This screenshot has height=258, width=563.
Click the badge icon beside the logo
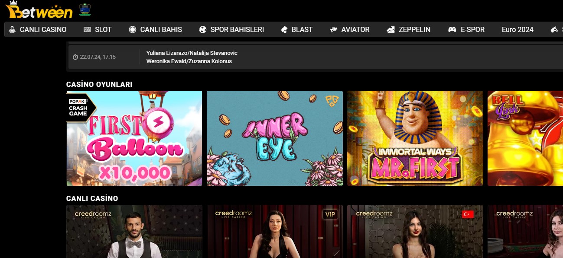85,10
